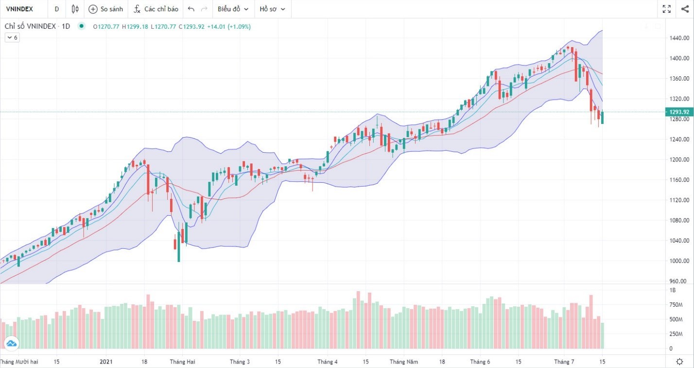This screenshot has width=694, height=368.
Task: Open chart settings gear at bottom right
Action: (x=679, y=361)
